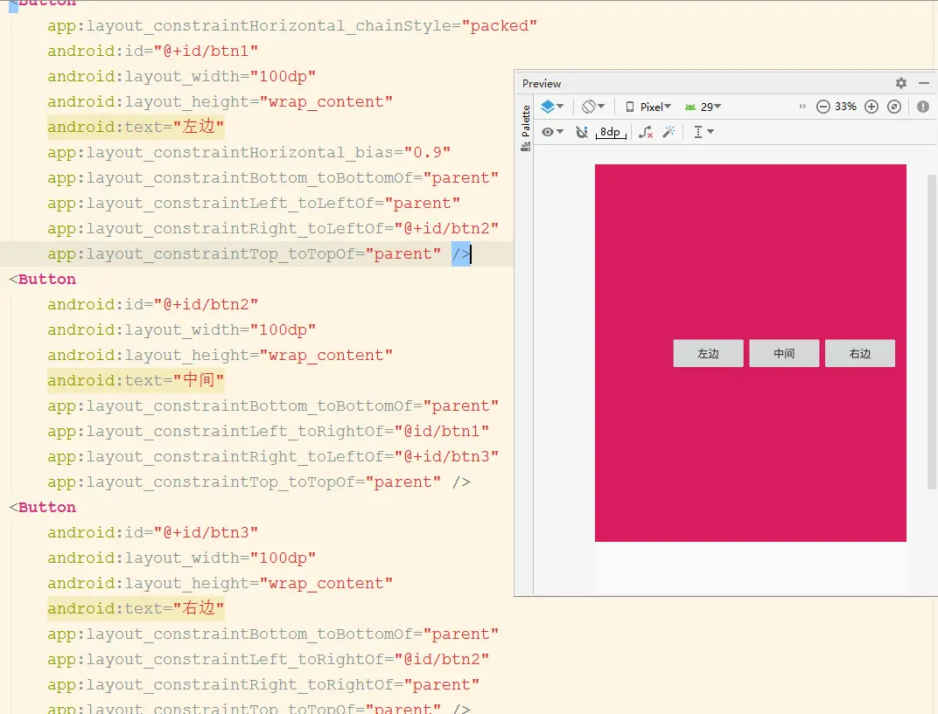
Task: Open the view options eye dropdown
Action: pos(552,132)
